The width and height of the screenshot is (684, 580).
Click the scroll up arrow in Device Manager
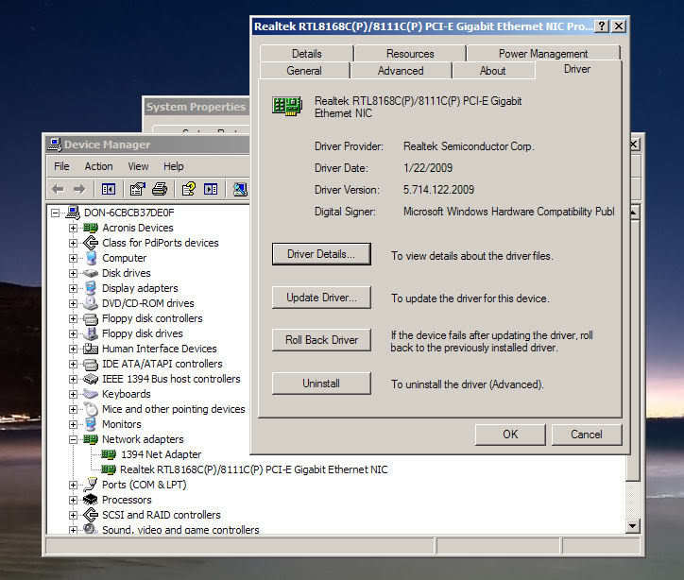click(634, 213)
